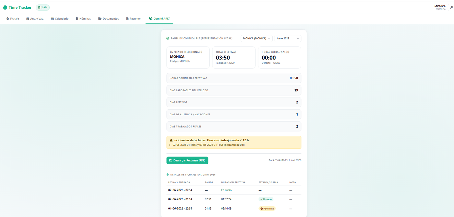454x217 pixels.
Task: Select the Resumen tab
Action: point(134,19)
